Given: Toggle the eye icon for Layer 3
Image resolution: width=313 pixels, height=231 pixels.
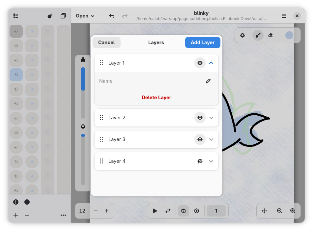Looking at the screenshot, I should [200, 139].
